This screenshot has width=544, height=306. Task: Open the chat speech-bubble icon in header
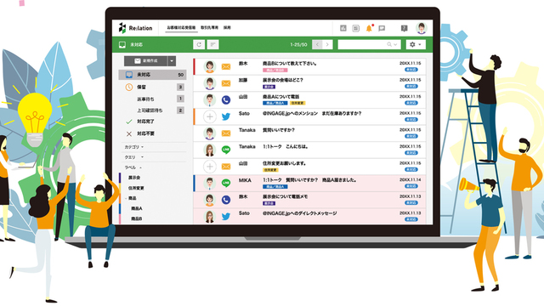coord(382,28)
